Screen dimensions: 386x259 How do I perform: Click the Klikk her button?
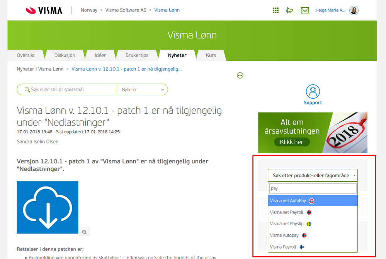pos(292,142)
